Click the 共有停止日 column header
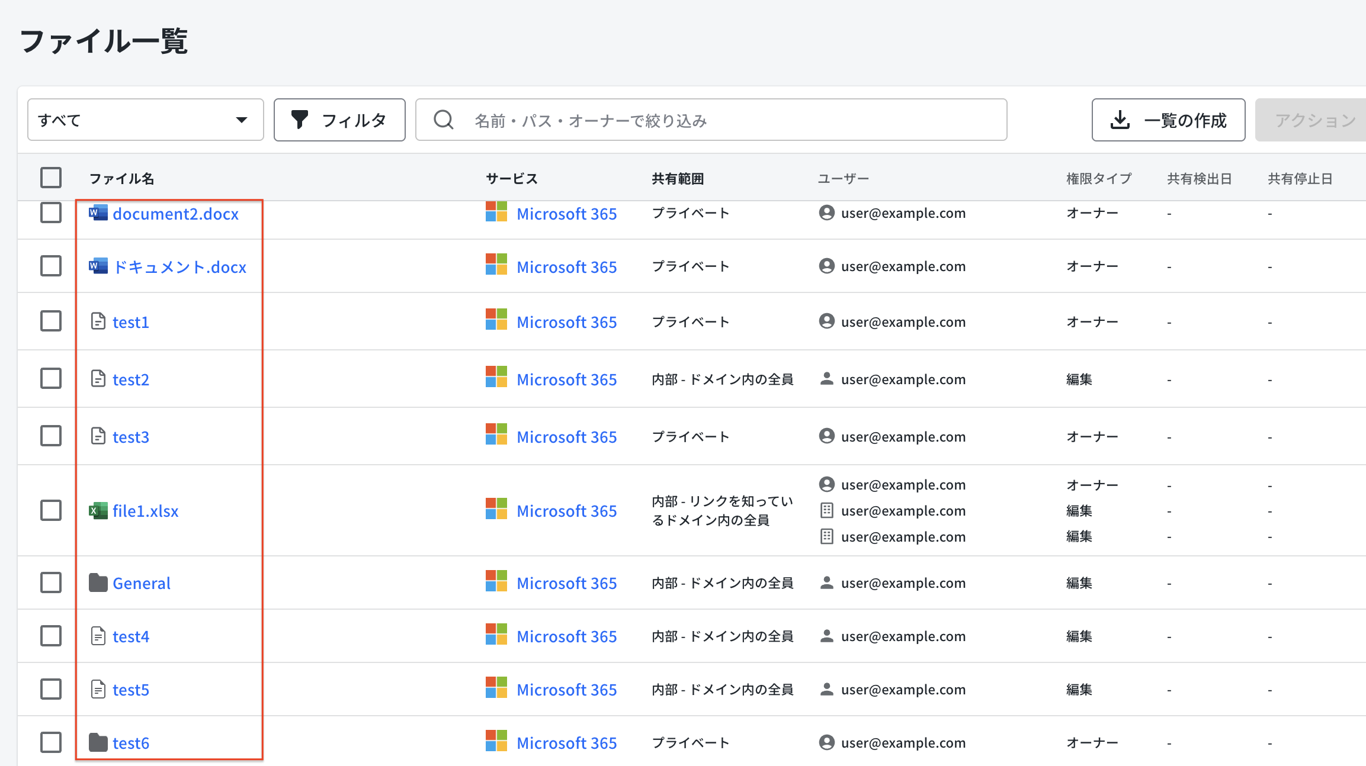The height and width of the screenshot is (766, 1366). (1300, 178)
